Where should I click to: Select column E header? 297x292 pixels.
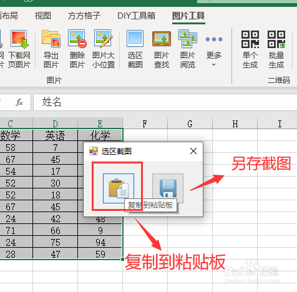(100, 124)
